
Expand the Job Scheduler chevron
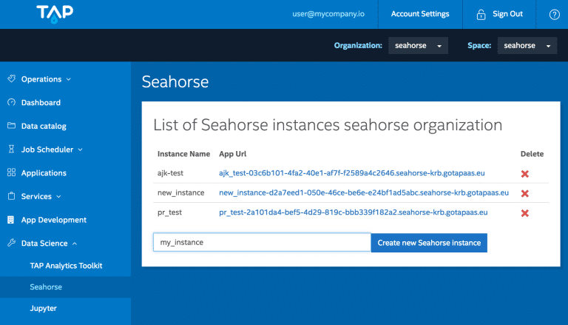click(x=80, y=150)
